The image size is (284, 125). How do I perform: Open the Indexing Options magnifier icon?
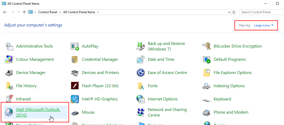[207, 86]
